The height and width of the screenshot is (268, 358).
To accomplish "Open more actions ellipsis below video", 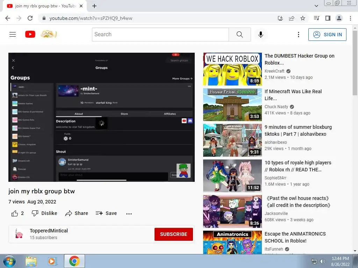I will (x=129, y=214).
